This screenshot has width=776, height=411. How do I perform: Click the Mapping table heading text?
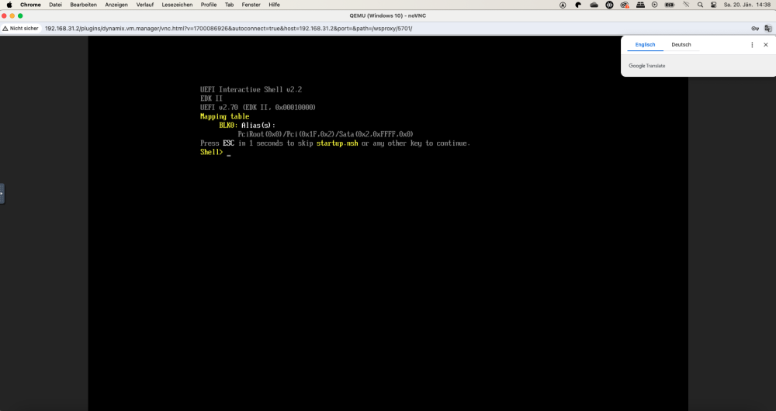coord(225,116)
